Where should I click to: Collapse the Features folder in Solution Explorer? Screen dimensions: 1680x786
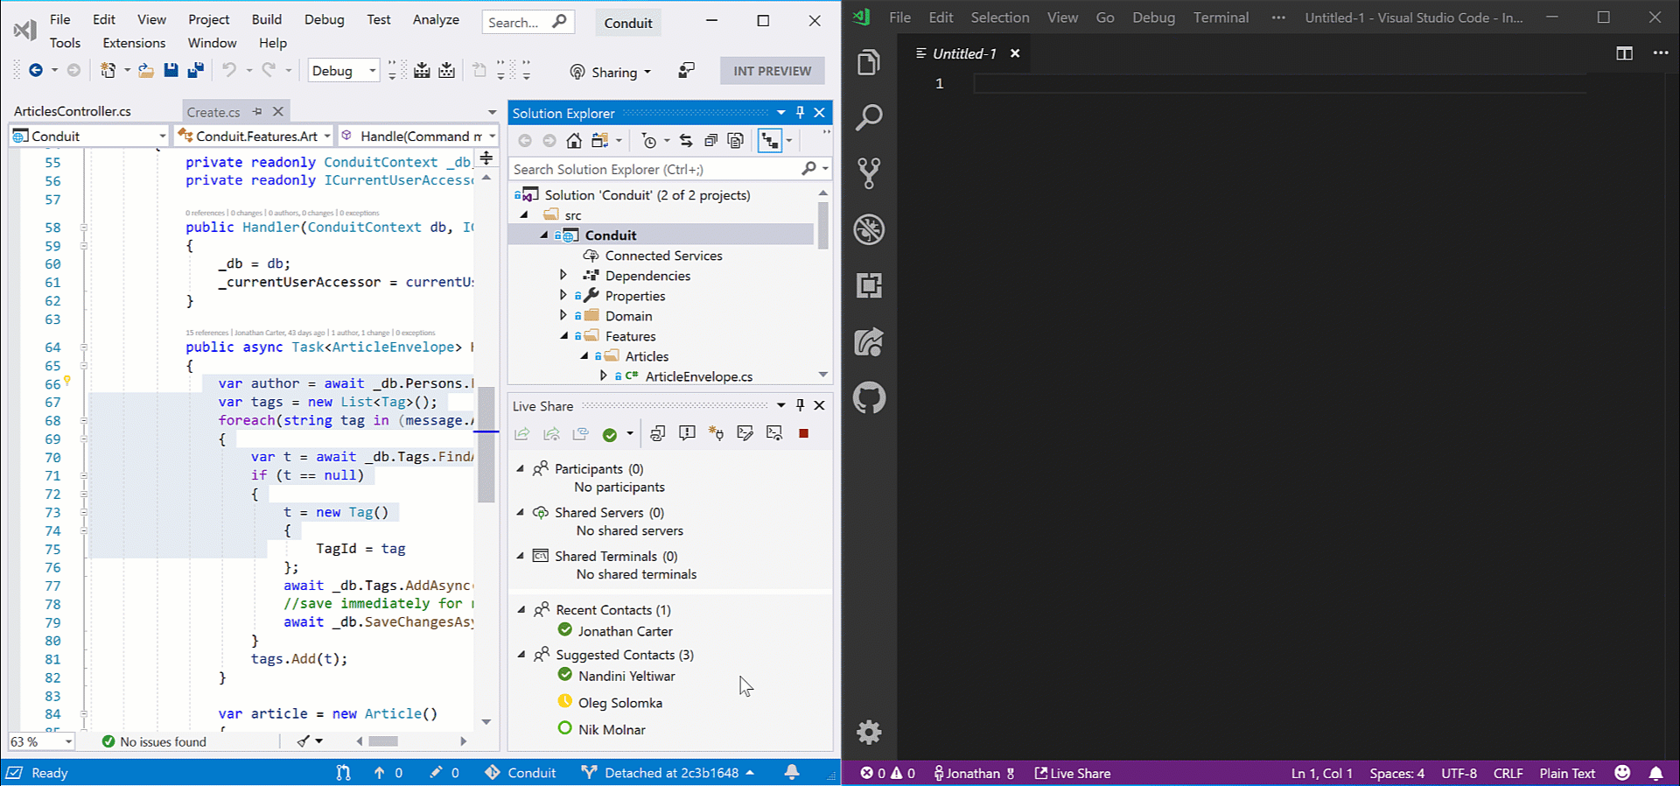coord(564,336)
